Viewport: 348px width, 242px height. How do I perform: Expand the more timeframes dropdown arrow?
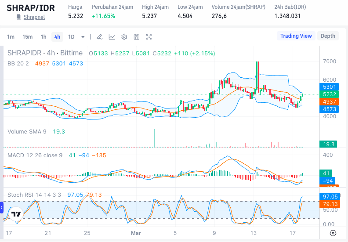tap(83, 37)
